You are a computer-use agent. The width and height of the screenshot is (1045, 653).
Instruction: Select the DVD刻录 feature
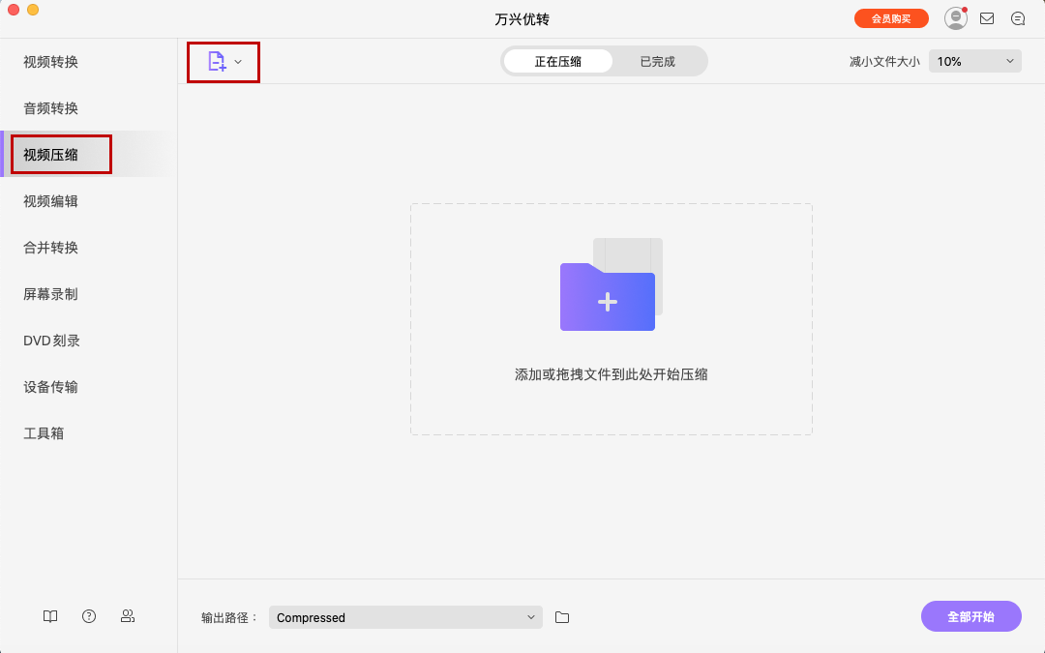(52, 340)
